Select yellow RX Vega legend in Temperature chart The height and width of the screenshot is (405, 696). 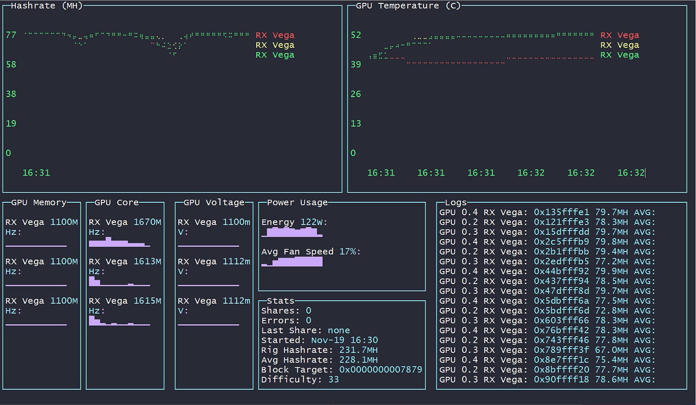(620, 45)
